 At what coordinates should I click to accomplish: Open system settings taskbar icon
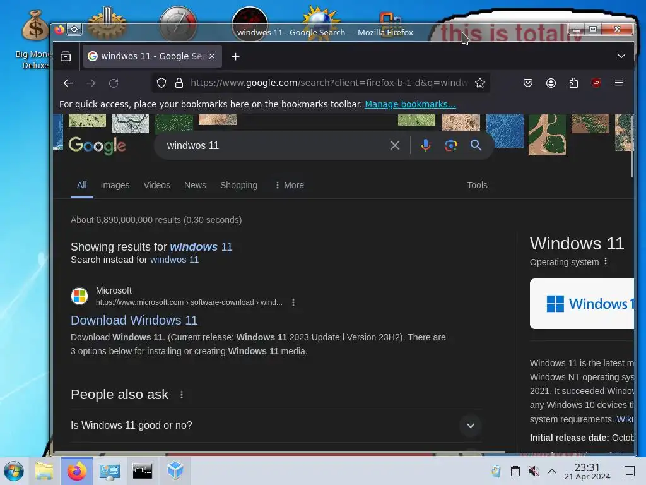point(110,471)
